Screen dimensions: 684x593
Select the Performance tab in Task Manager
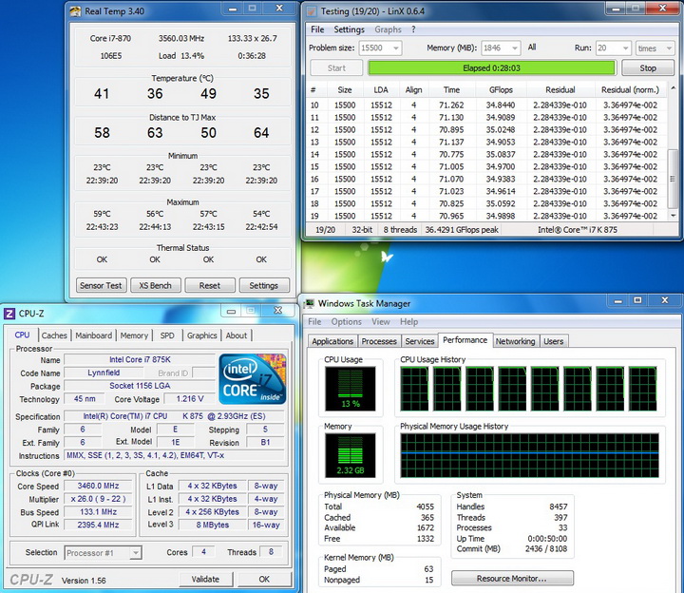pyautogui.click(x=465, y=340)
